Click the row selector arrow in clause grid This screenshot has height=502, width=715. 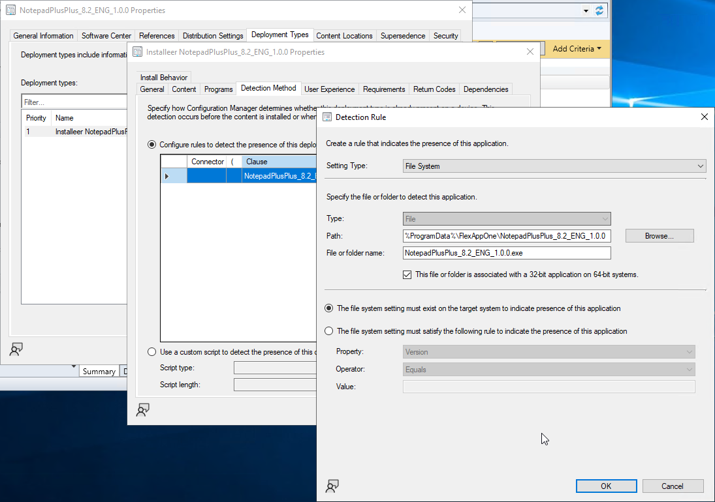[x=167, y=176]
